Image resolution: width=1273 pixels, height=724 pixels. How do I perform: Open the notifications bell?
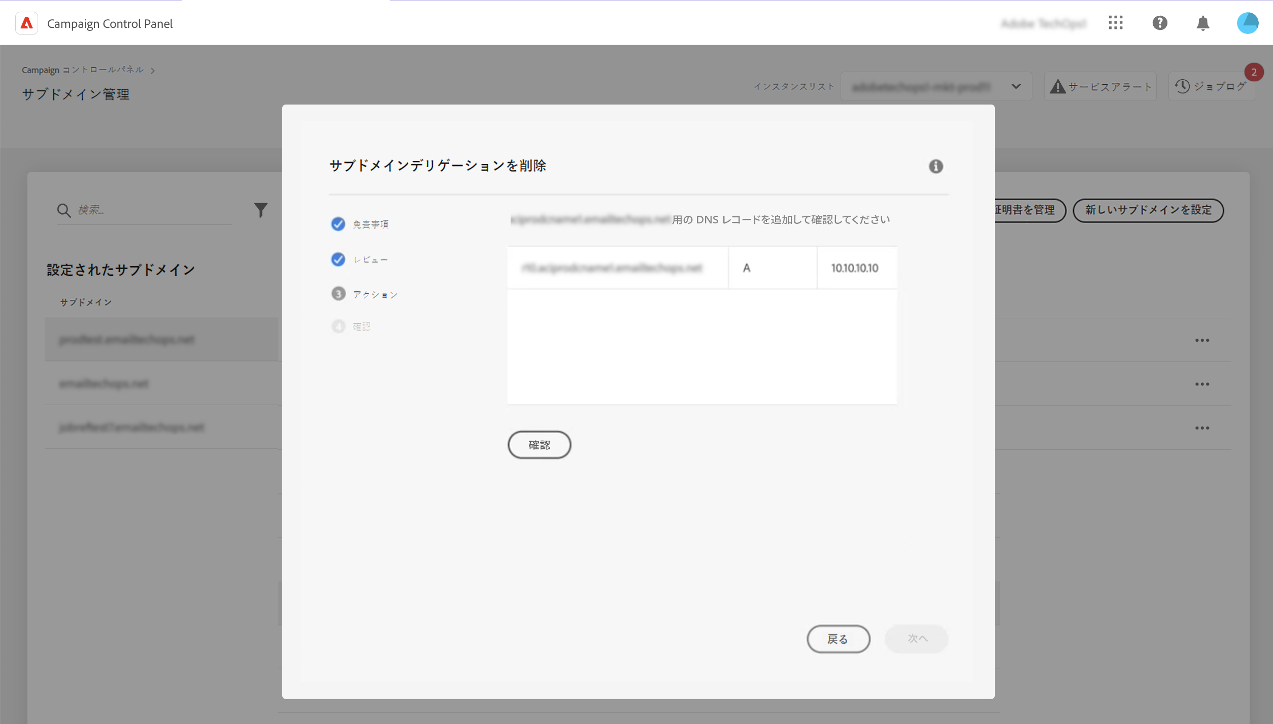(1202, 23)
